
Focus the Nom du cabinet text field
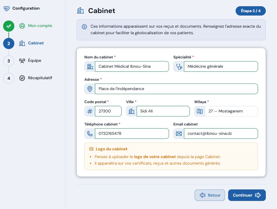point(132,66)
